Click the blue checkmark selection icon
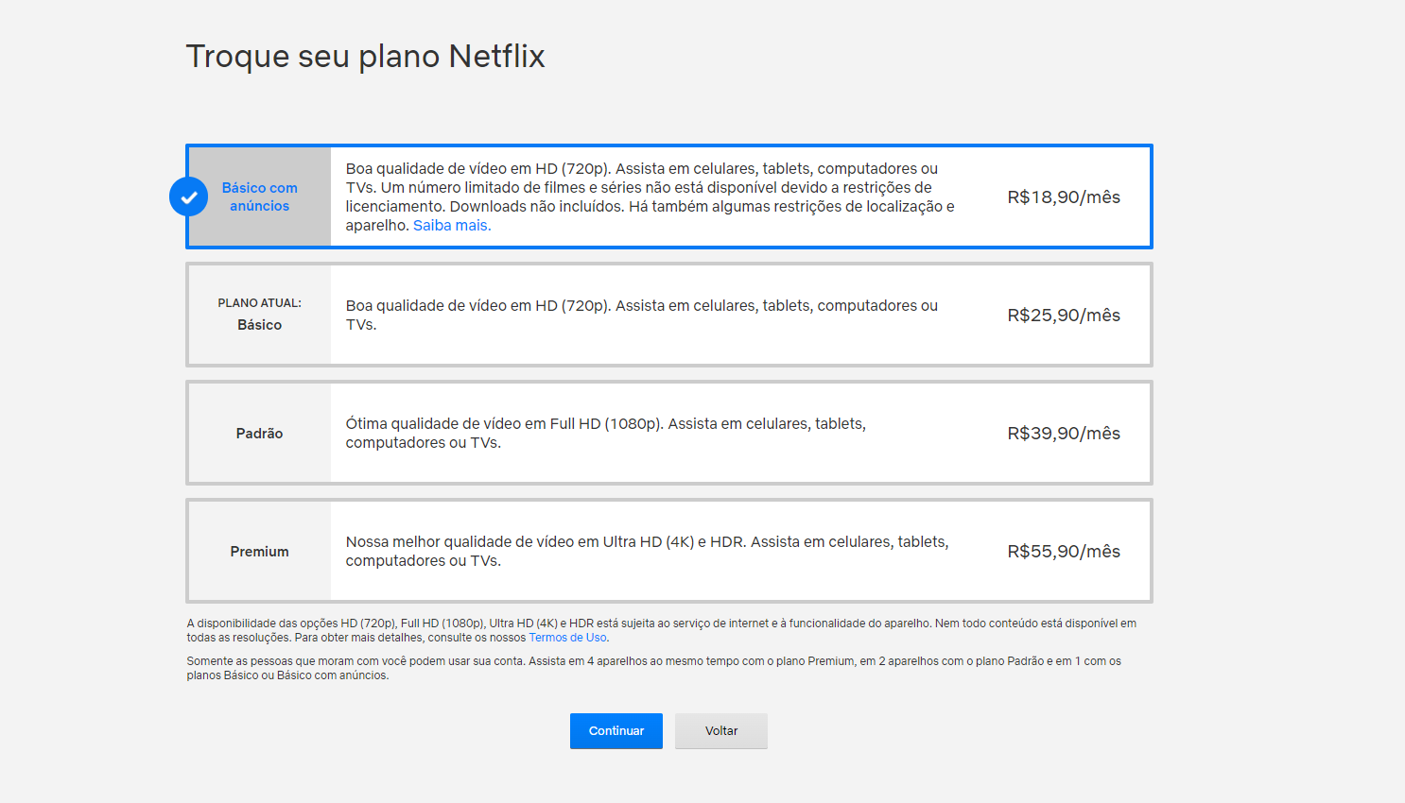Viewport: 1405px width, 803px height. point(189,196)
